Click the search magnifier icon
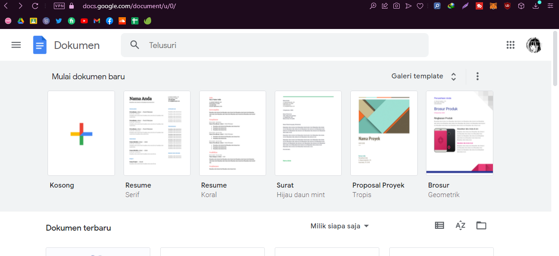Screen dimensions: 559x256 tap(135, 45)
